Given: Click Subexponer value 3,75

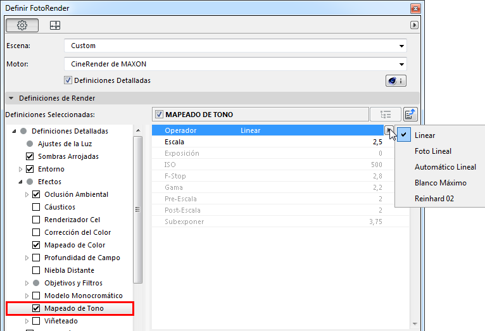Looking at the screenshot, I should pyautogui.click(x=375, y=222).
